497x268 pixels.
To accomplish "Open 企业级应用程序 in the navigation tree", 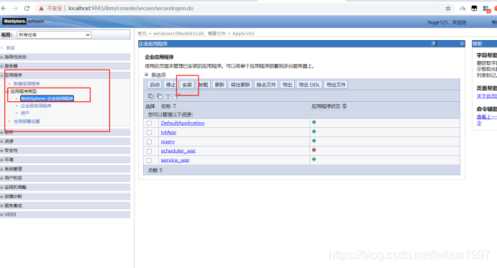I will (x=36, y=106).
